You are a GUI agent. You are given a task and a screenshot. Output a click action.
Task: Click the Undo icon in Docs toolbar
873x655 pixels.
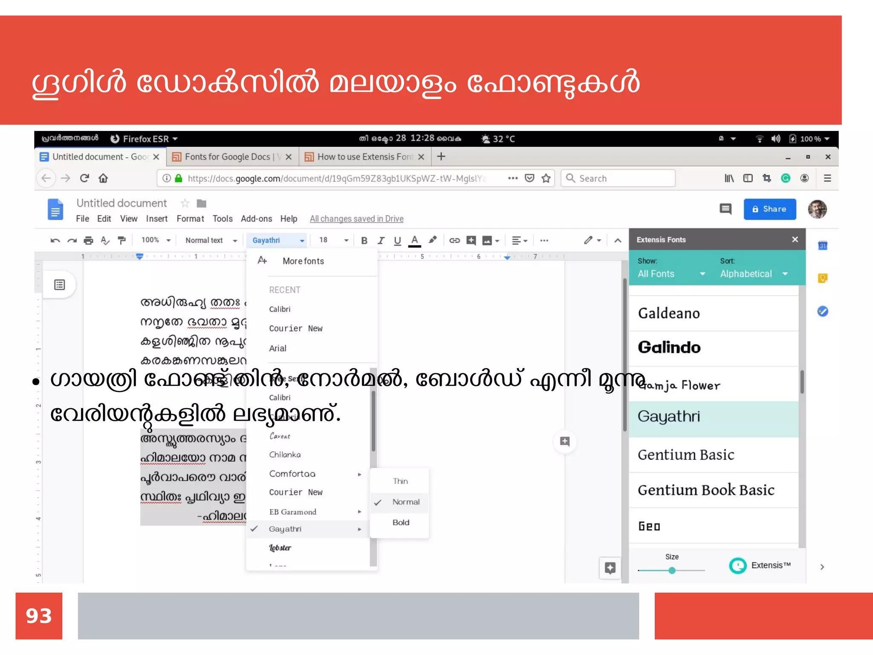click(x=55, y=241)
